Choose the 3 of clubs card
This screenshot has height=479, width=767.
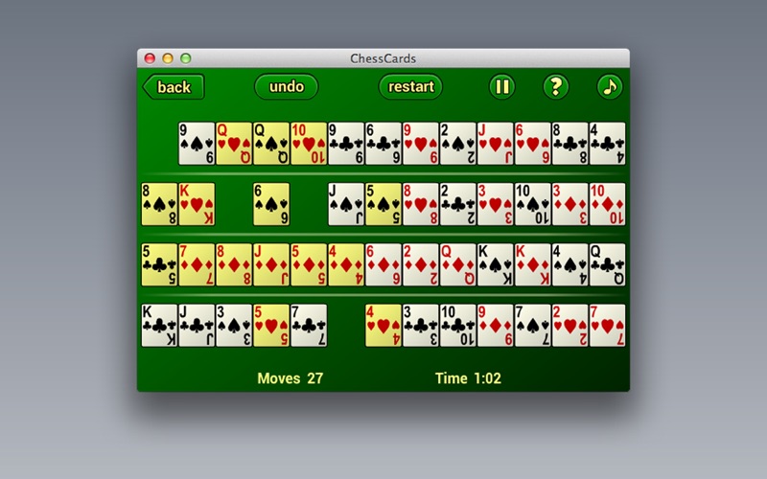coord(421,326)
